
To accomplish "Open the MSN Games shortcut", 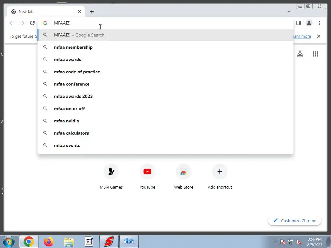I will 111,177.
